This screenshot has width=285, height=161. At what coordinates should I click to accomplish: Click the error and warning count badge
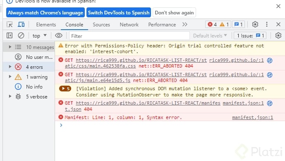tap(218, 24)
